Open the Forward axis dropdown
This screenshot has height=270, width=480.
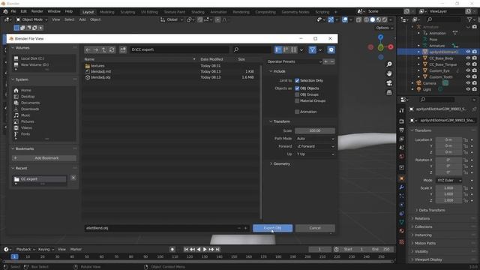[315, 146]
